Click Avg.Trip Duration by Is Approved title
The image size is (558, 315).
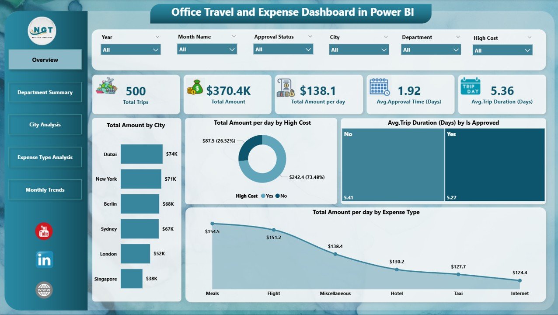tap(443, 123)
